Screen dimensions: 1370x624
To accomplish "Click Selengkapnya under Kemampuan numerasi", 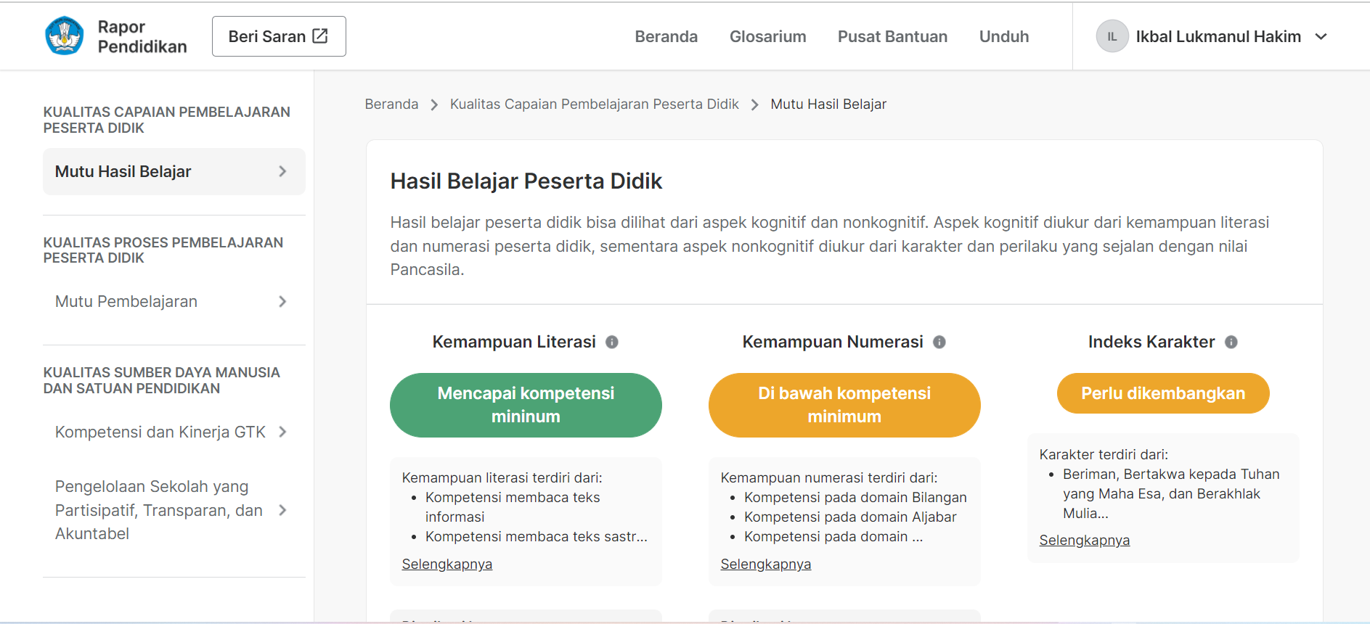I will tap(765, 564).
